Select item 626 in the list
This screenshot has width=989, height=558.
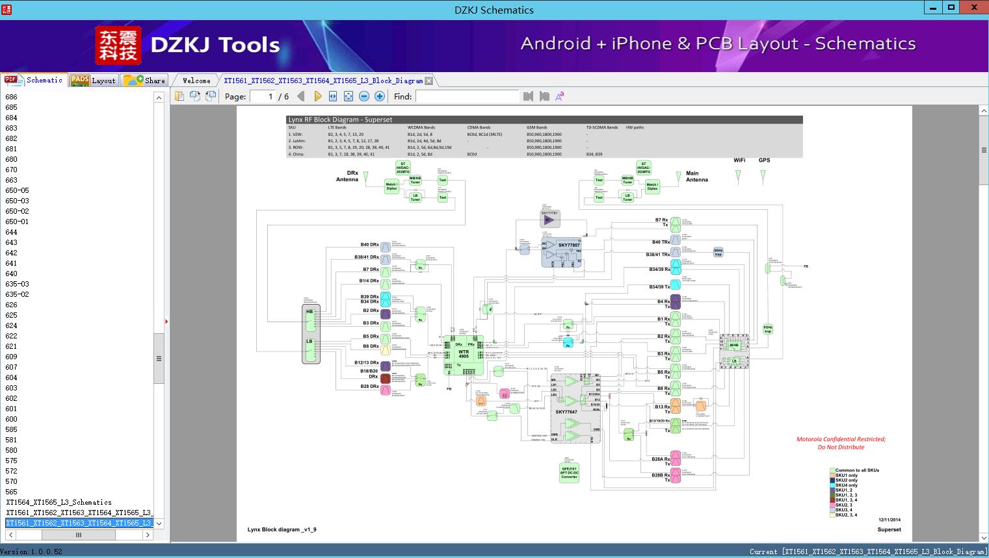click(x=12, y=305)
